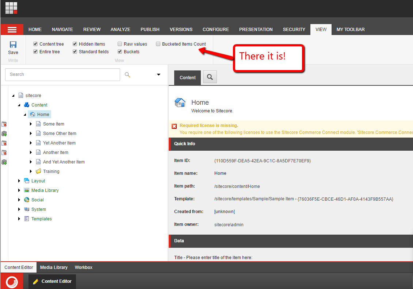The height and width of the screenshot is (289, 413).
Task: Switch to the PRESENTATION ribbon tab
Action: point(256,30)
